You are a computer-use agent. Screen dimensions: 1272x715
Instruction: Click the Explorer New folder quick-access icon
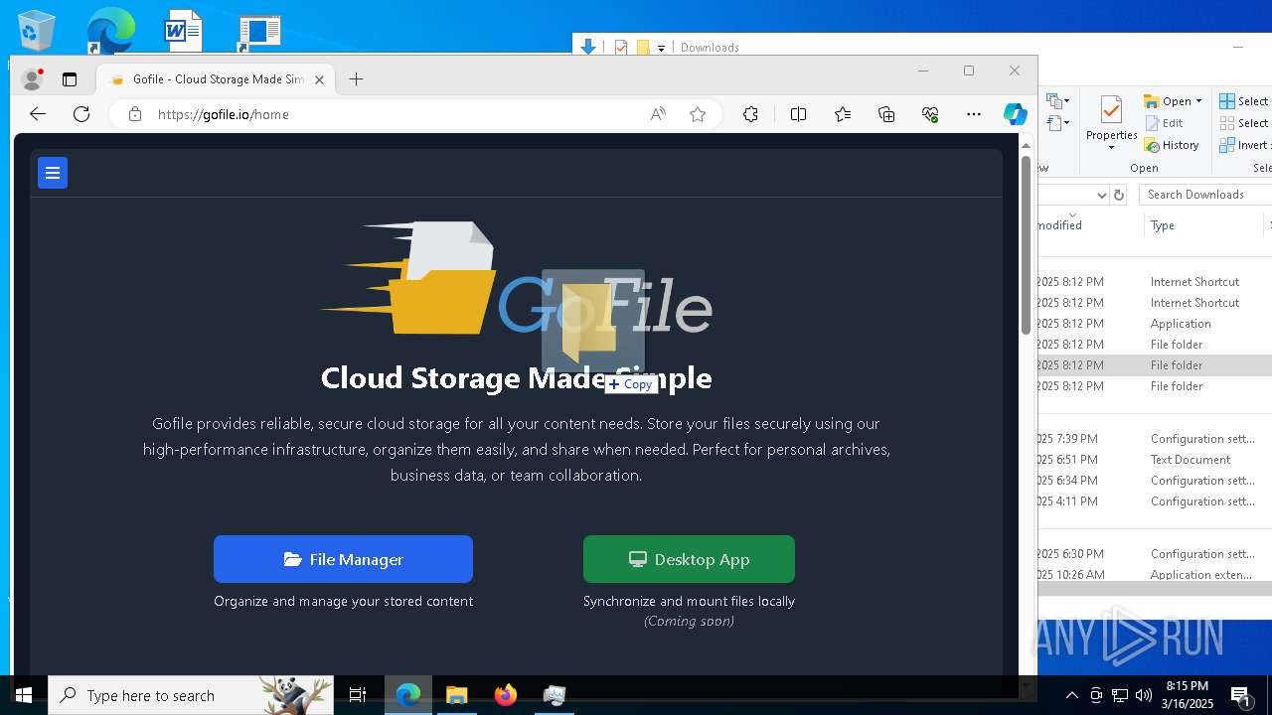(643, 47)
